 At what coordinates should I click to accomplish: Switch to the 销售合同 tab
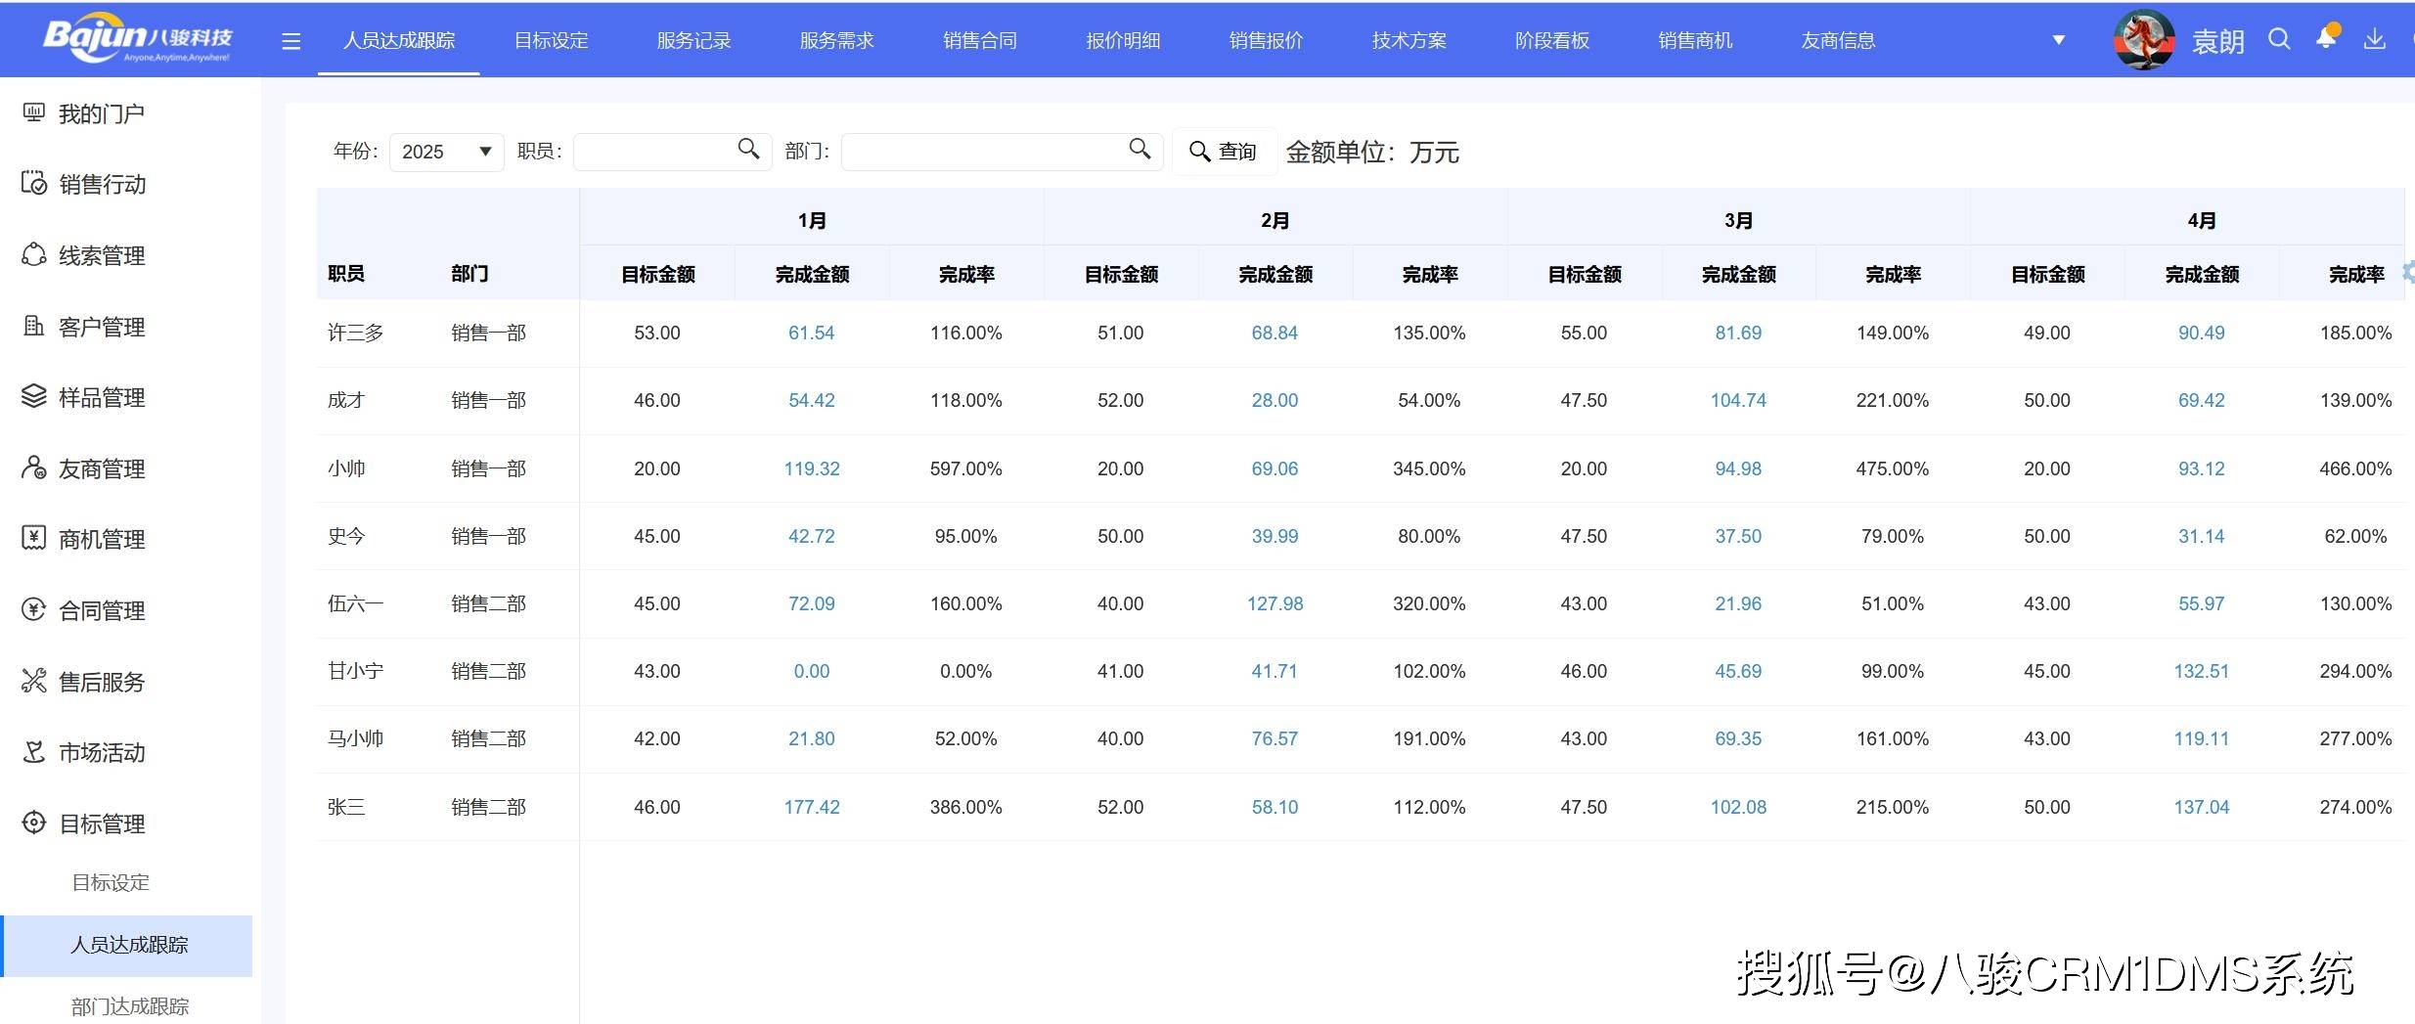coord(979,40)
